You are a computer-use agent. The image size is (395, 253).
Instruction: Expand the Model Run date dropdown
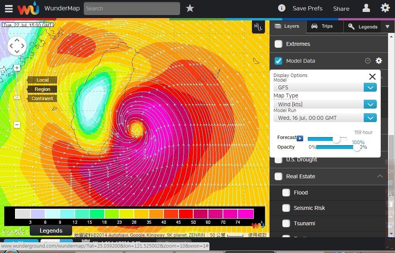pos(370,118)
